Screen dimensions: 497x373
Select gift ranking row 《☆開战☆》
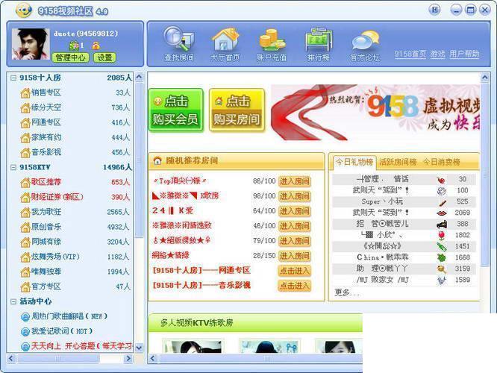point(404,246)
